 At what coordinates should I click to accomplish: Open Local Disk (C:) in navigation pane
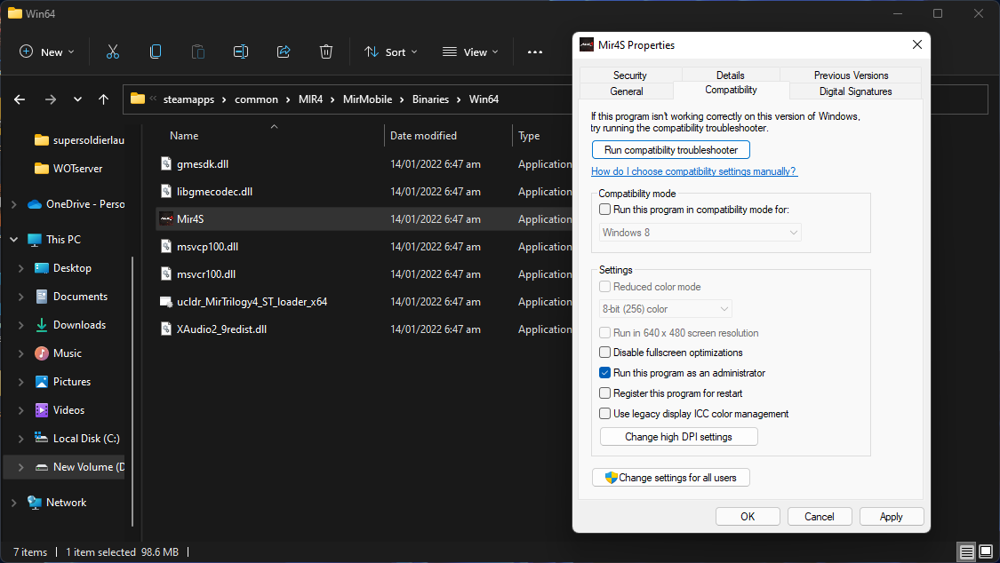click(x=86, y=438)
